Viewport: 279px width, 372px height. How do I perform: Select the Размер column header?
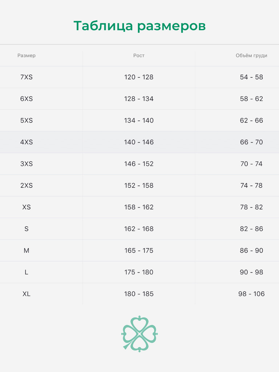click(27, 56)
